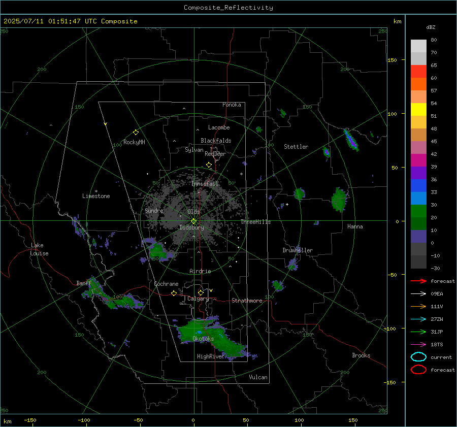Image resolution: width=457 pixels, height=427 pixels.
Task: Click the Okotoks label in the echo
Action: (x=203, y=339)
